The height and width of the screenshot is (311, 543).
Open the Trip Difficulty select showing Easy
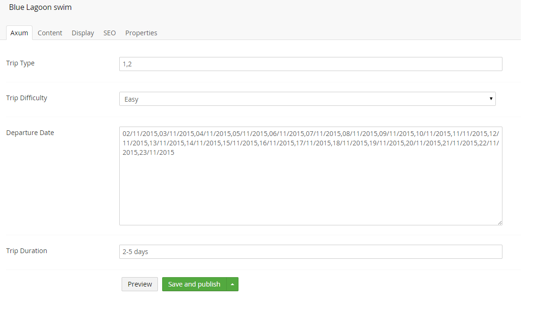[x=307, y=99]
